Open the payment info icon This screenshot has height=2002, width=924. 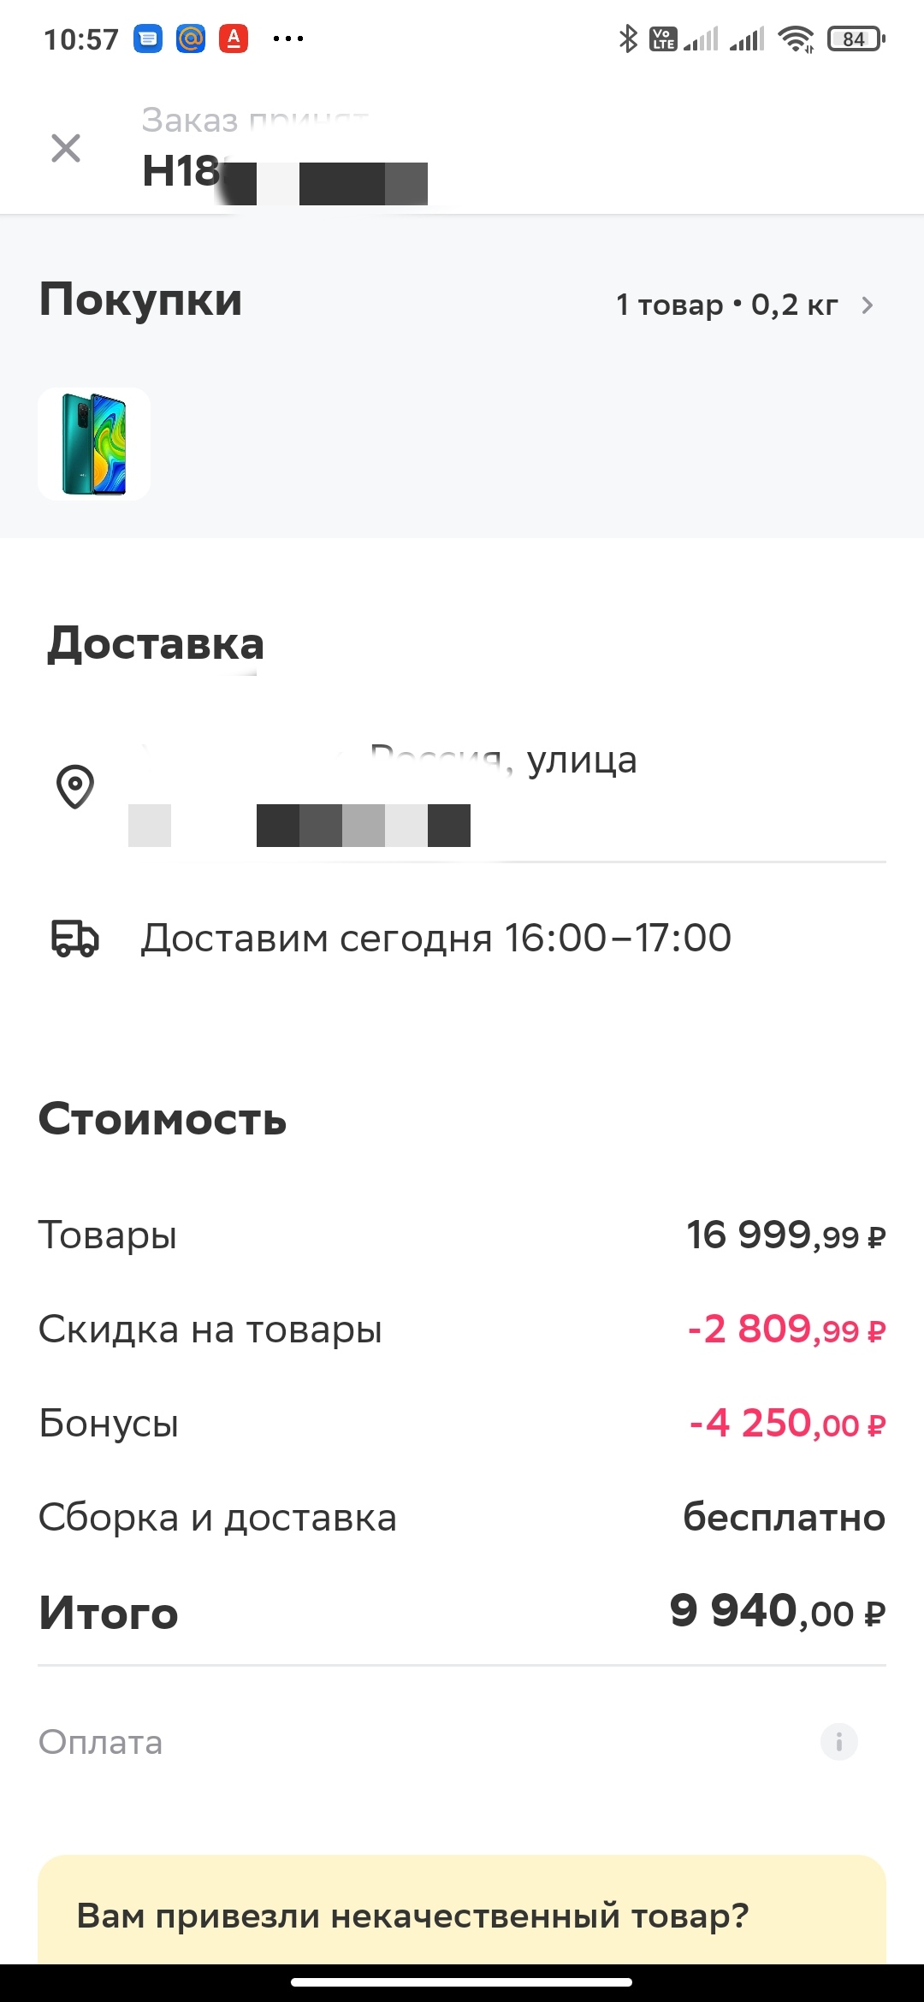838,1741
